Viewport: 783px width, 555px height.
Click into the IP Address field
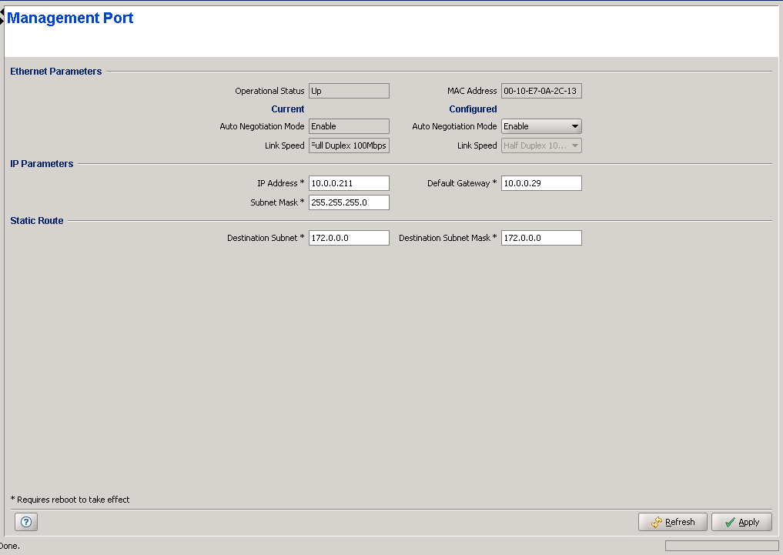[349, 183]
